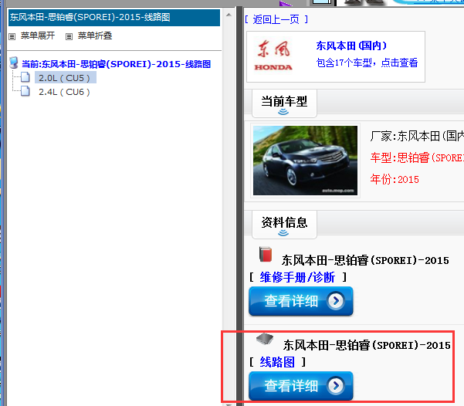Image resolution: width=464 pixels, height=406 pixels.
Task: Click the computer icon beside current tree root
Action: click(14, 63)
